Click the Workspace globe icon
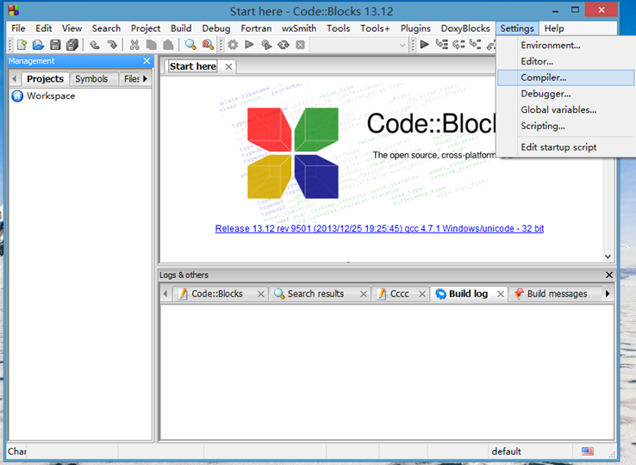 [17, 96]
